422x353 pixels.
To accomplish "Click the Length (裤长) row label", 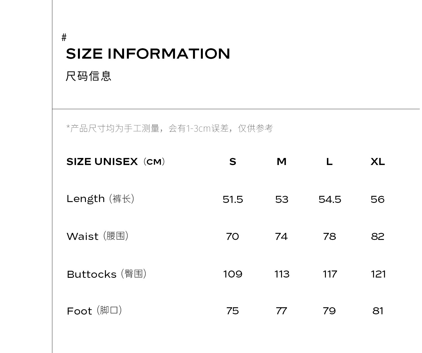I will click(x=100, y=199).
